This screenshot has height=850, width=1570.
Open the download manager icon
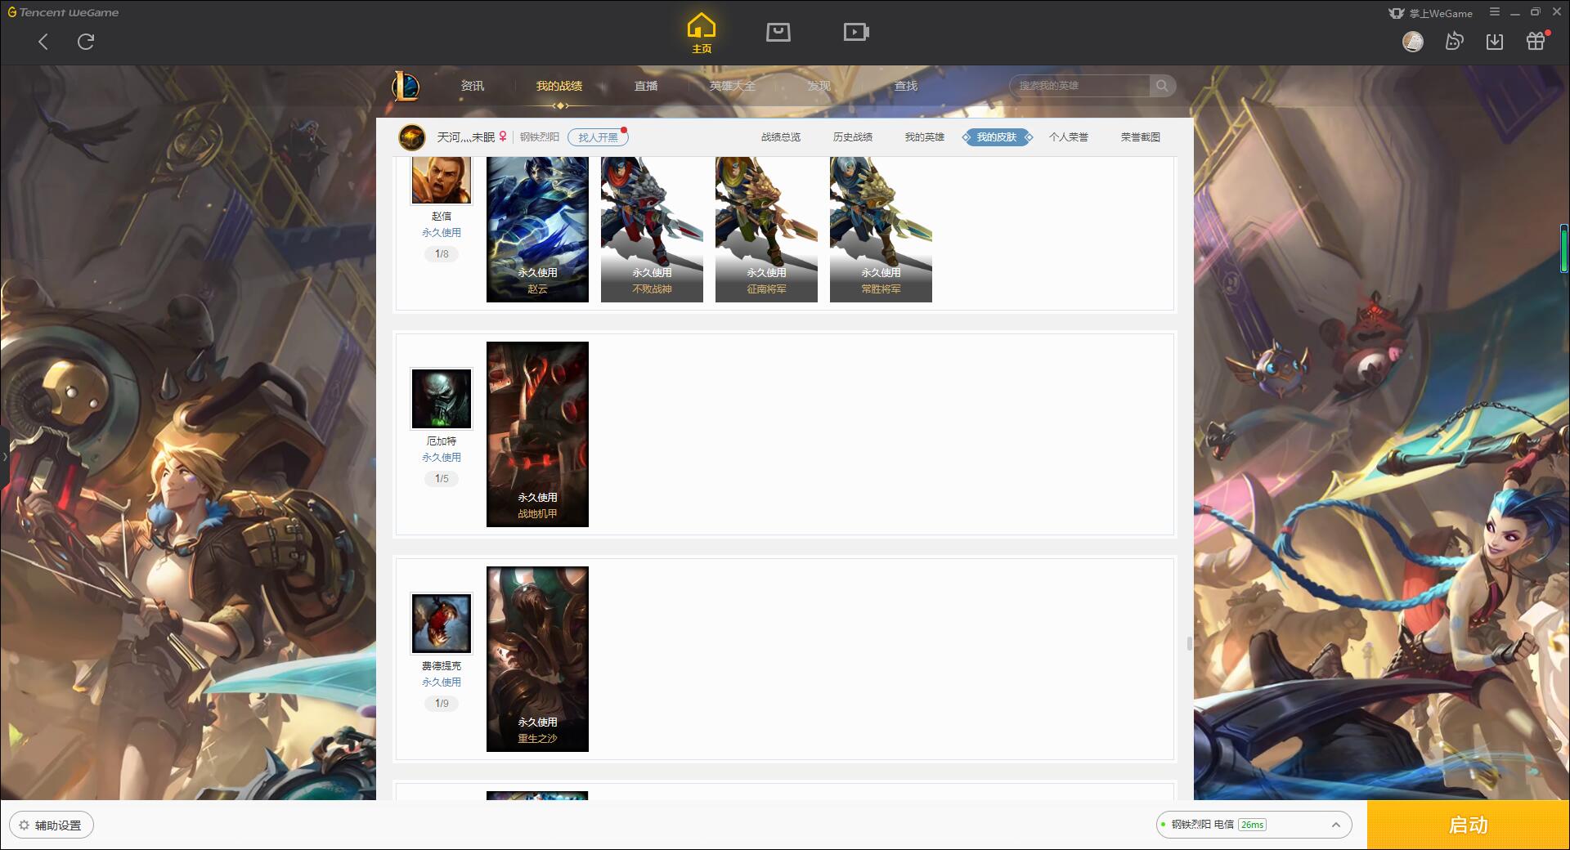pyautogui.click(x=1495, y=41)
